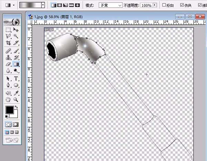Select the Rectangular Marquee tool

click(8, 30)
